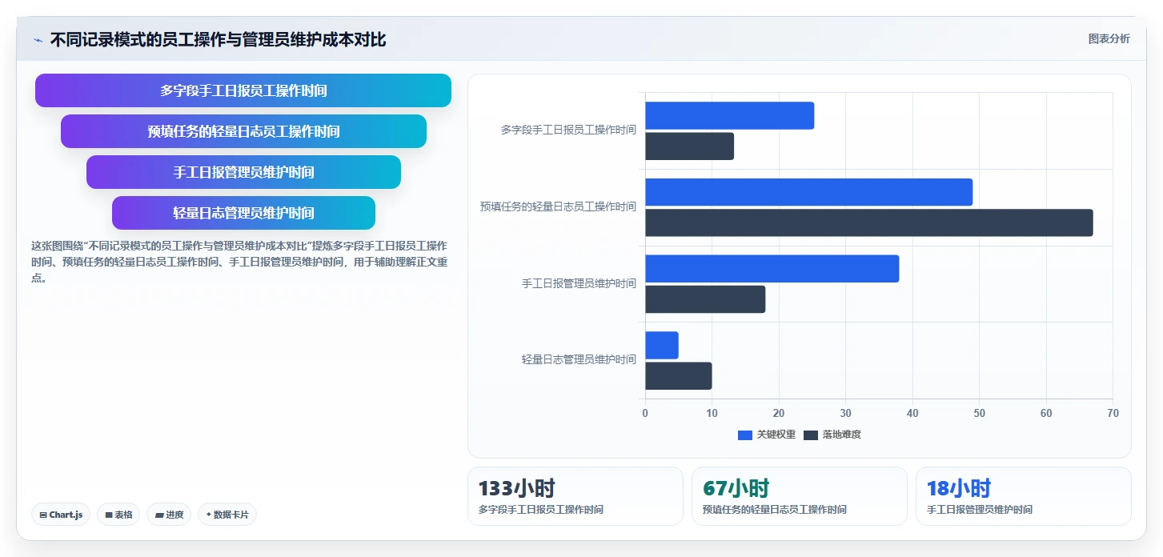1163x557 pixels.
Task: Click the 图表分析 label in header
Action: 1109,38
